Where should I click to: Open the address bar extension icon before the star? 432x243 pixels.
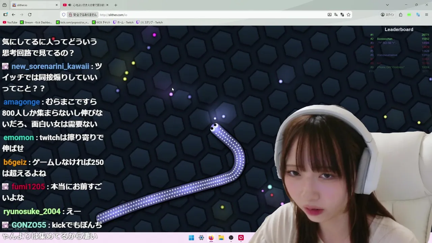pos(342,15)
